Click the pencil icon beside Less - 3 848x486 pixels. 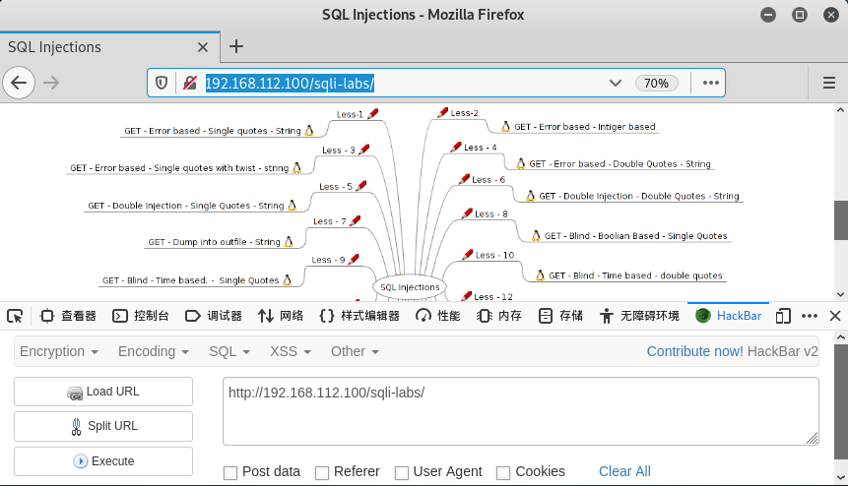point(364,150)
